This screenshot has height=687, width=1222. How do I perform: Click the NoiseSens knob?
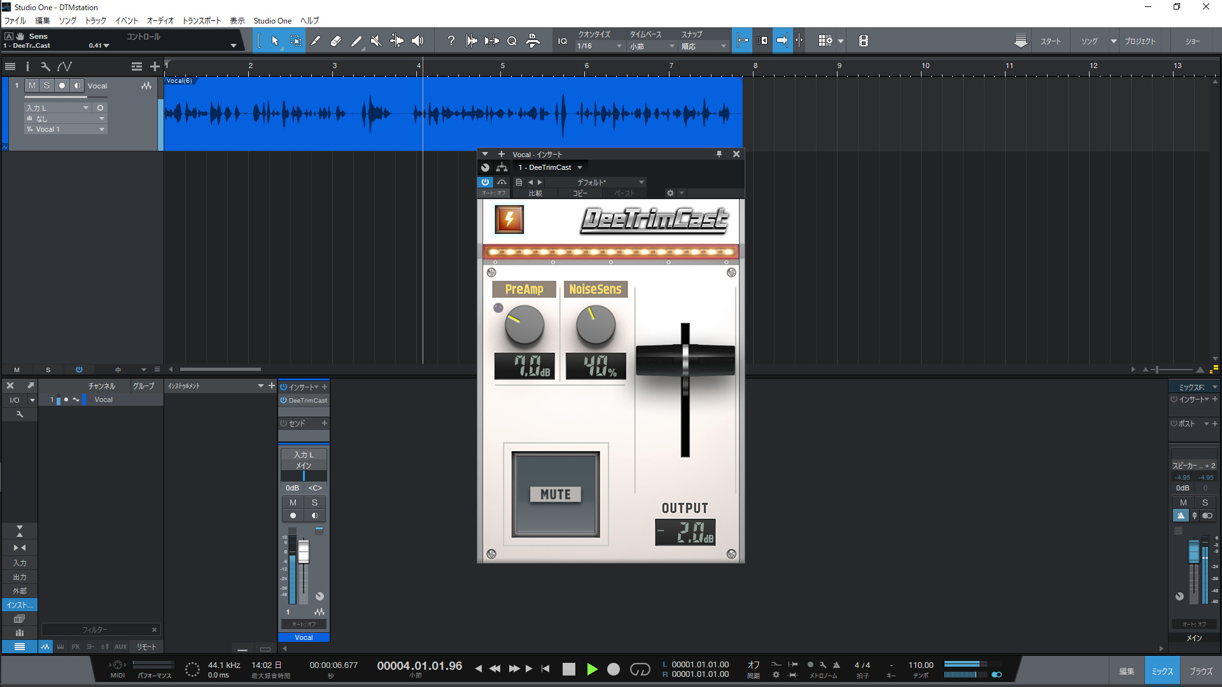pos(596,324)
